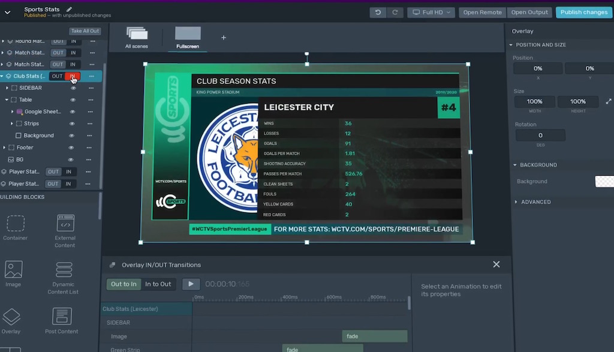Open the Background color swatch
Viewport: 614px width, 352px height.
click(604, 181)
